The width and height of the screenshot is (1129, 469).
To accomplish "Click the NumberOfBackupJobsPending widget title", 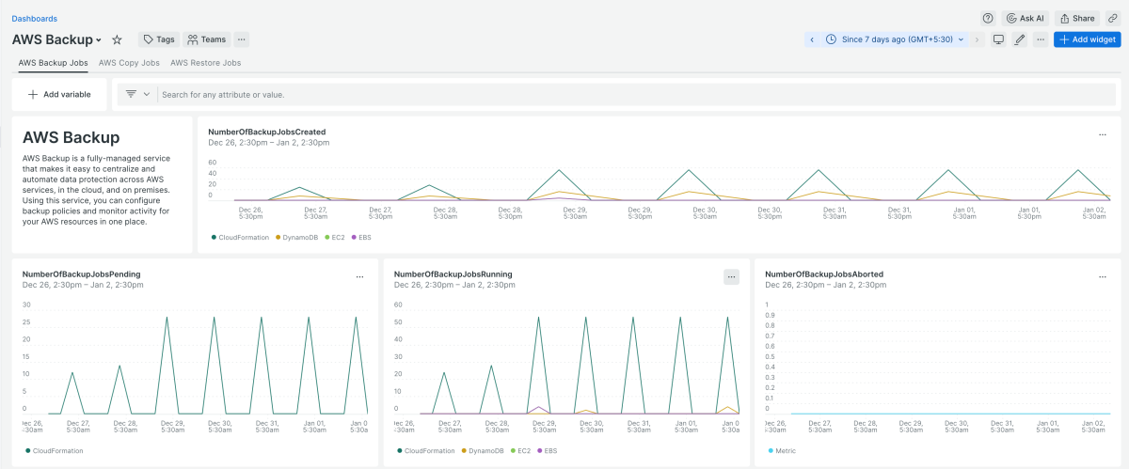I will tap(82, 274).
